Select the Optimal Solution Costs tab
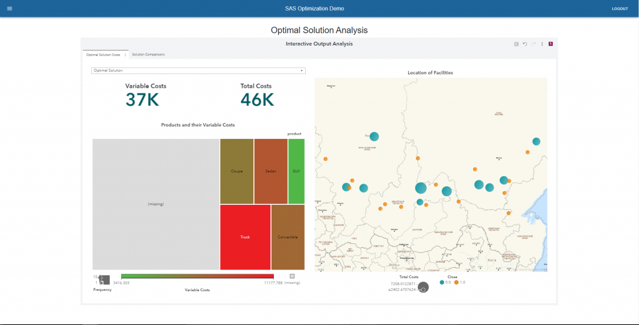This screenshot has width=639, height=325. [103, 55]
